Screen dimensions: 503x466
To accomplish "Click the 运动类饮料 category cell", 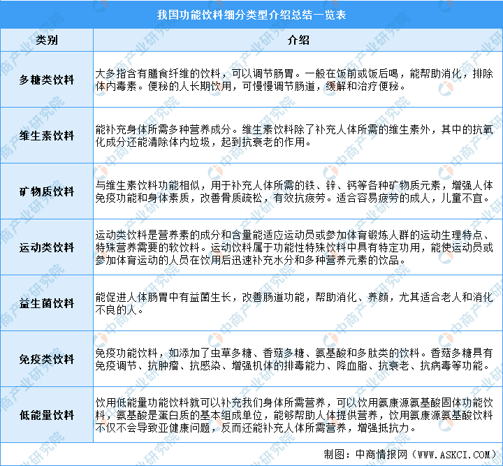I will (47, 247).
